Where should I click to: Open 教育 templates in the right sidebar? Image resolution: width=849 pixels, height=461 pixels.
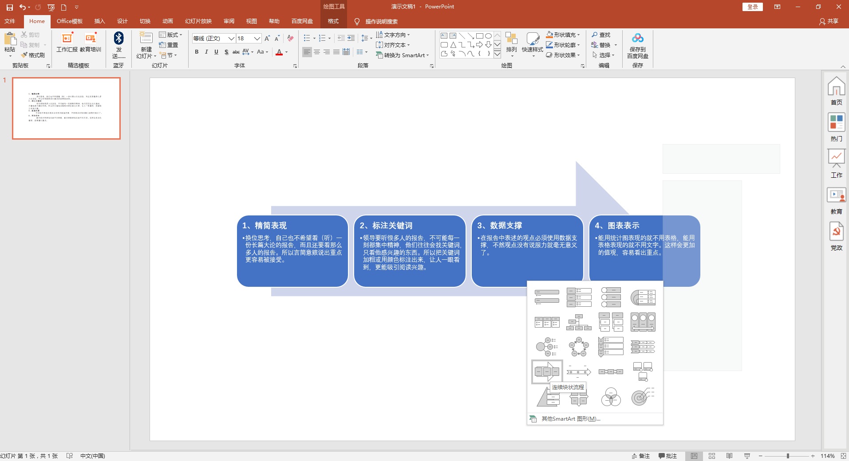(x=836, y=200)
